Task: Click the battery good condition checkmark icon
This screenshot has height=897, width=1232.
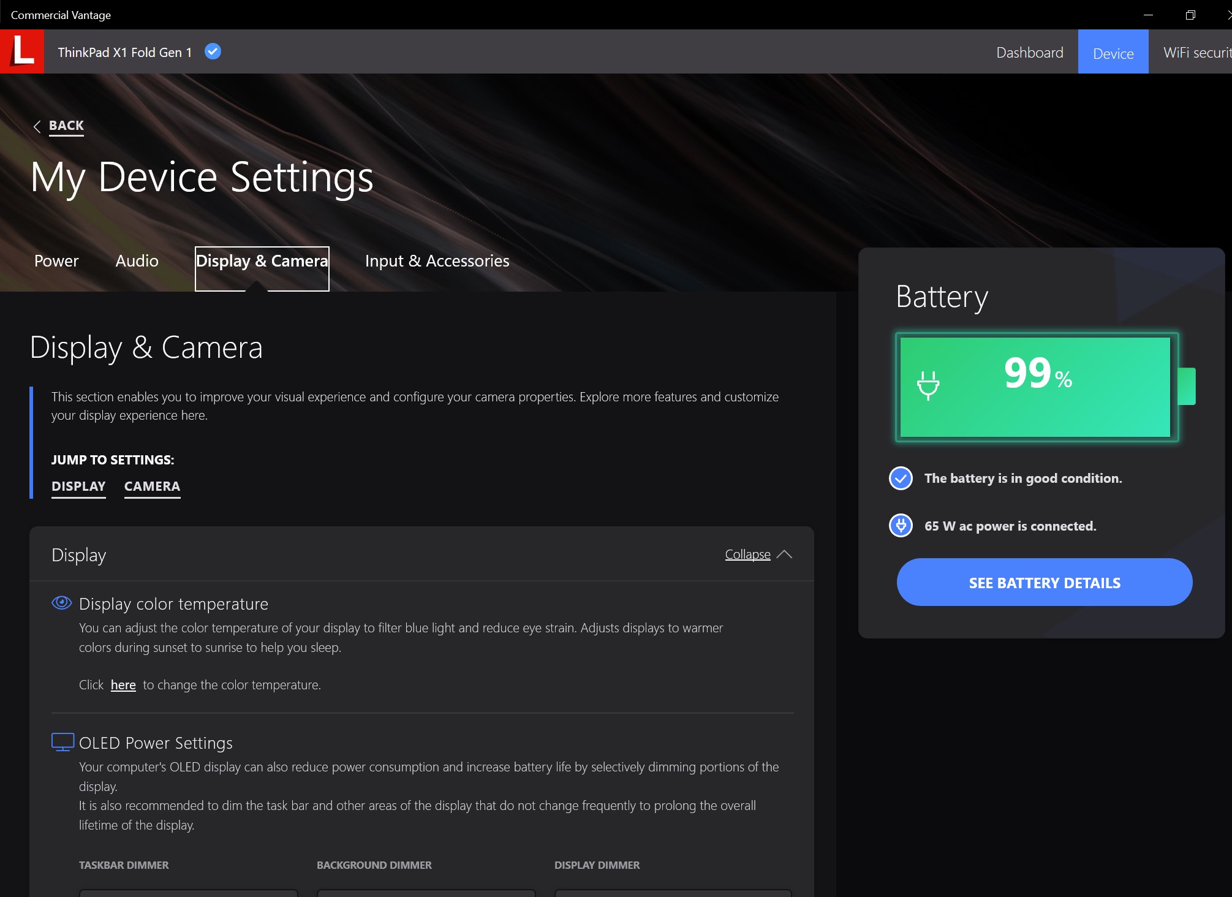Action: coord(901,479)
